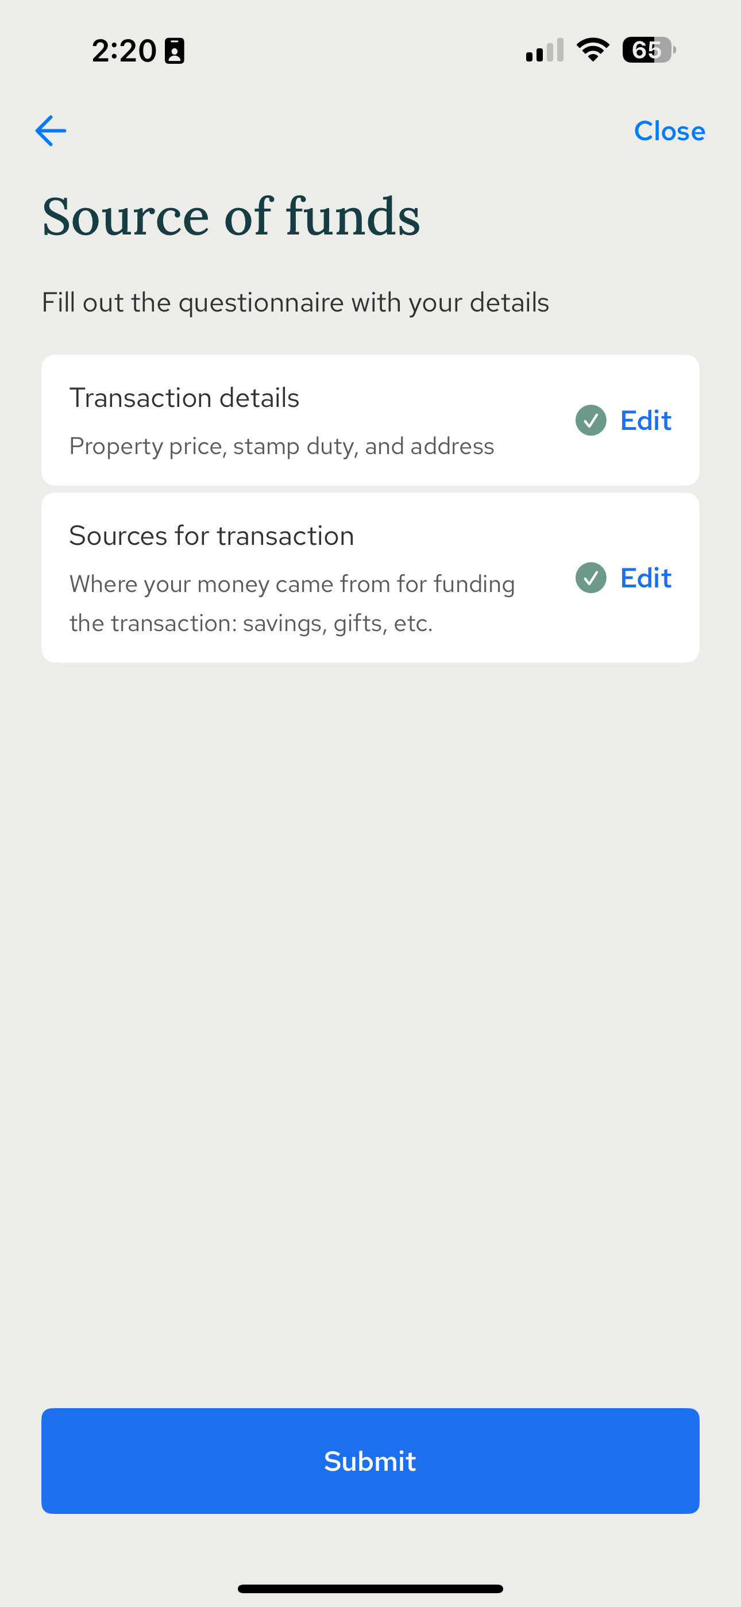The width and height of the screenshot is (741, 1607).
Task: Tap the green checkmark for Sources for transaction
Action: 591,578
